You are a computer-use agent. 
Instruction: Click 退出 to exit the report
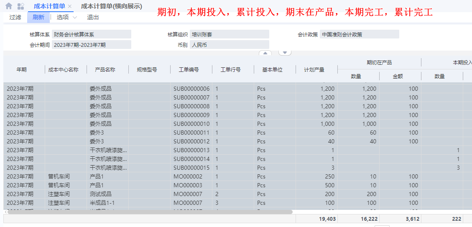(x=93, y=17)
